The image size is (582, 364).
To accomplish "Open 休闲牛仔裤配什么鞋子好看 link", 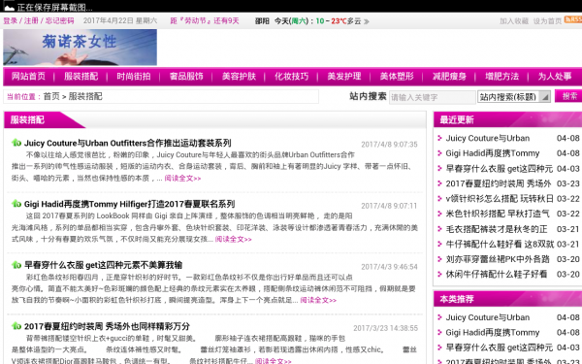I will coord(497,275).
